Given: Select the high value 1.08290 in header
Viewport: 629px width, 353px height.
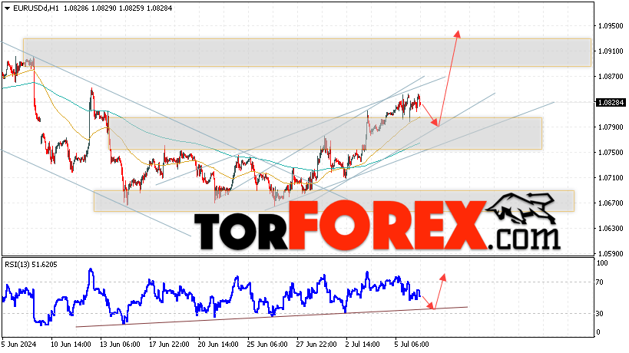Looking at the screenshot, I should [x=104, y=8].
